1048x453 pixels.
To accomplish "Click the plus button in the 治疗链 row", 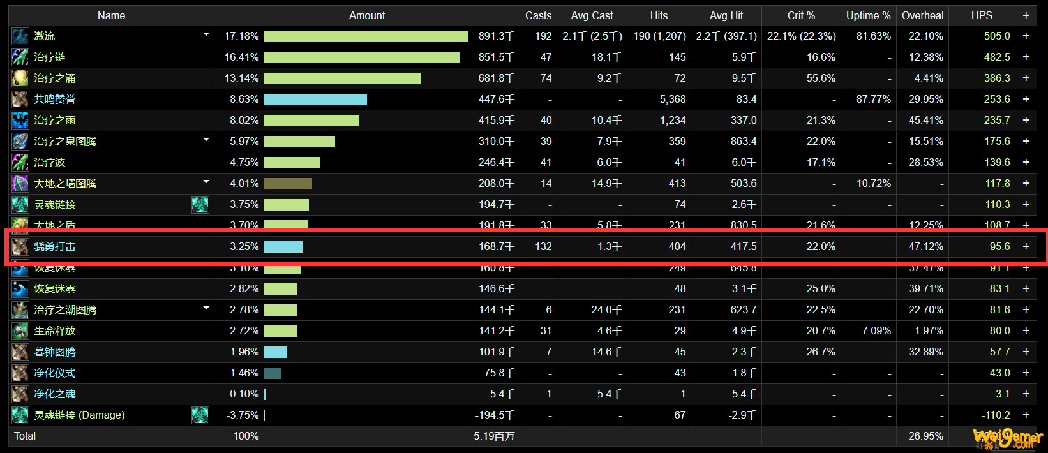I will [x=1026, y=57].
